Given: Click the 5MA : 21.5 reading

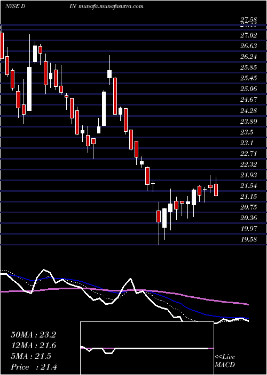Looking at the screenshot, I should pos(31,356).
